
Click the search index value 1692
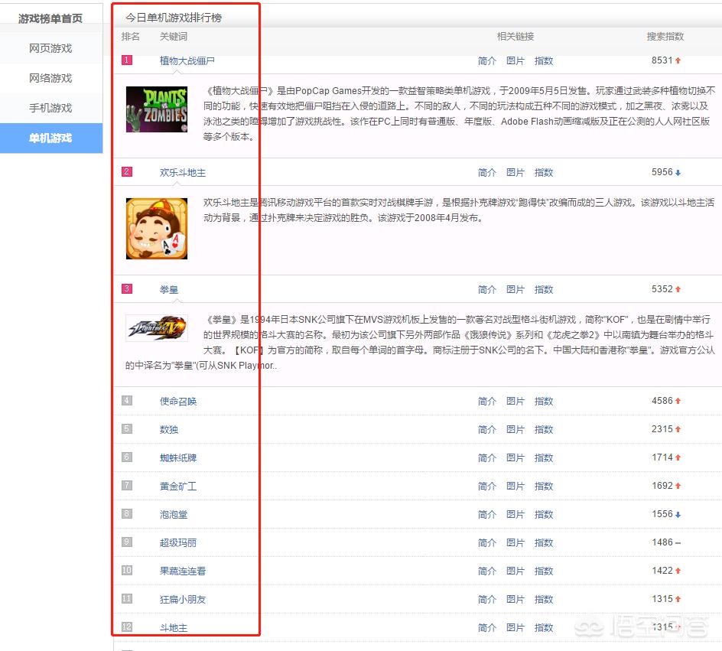[662, 486]
